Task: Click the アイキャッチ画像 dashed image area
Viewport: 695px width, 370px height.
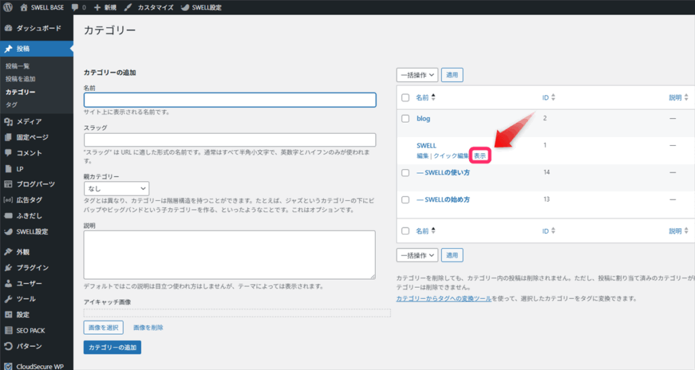Action: 237,313
